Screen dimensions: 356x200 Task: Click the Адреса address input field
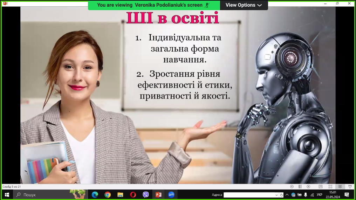click(249, 195)
